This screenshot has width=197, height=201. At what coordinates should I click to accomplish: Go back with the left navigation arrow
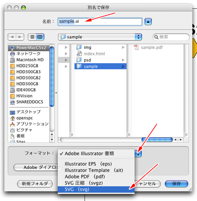(x=12, y=37)
